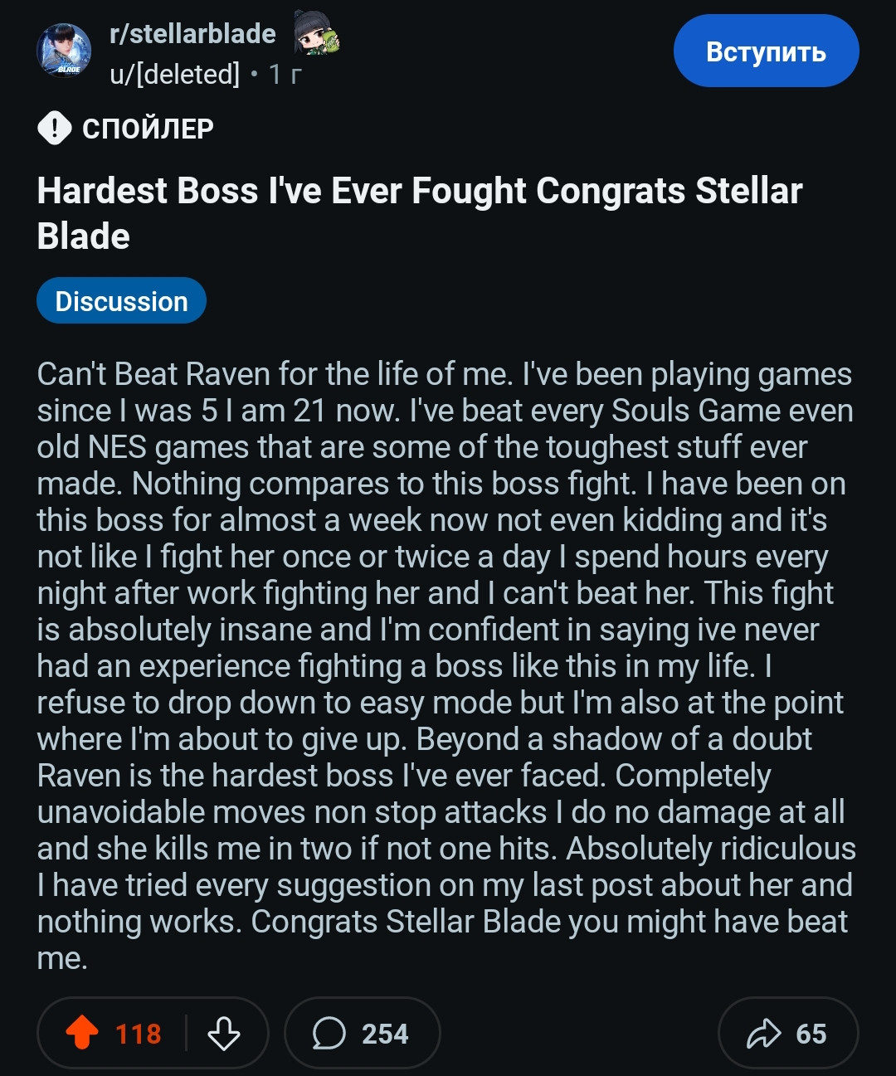The height and width of the screenshot is (1076, 896).
Task: Downvote the post with the down arrow
Action: click(224, 1034)
